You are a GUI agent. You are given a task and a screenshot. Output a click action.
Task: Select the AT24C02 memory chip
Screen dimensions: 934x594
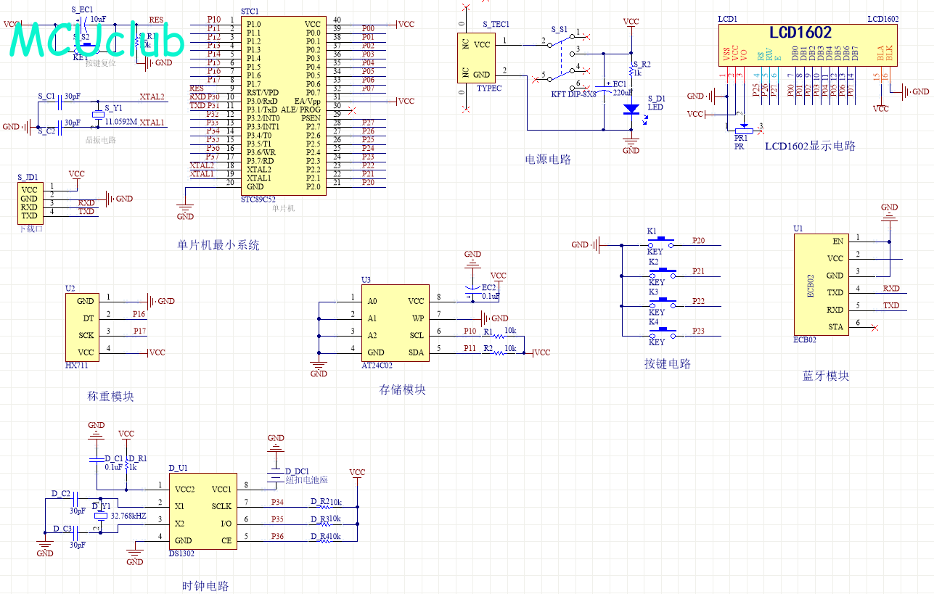pyautogui.click(x=394, y=326)
